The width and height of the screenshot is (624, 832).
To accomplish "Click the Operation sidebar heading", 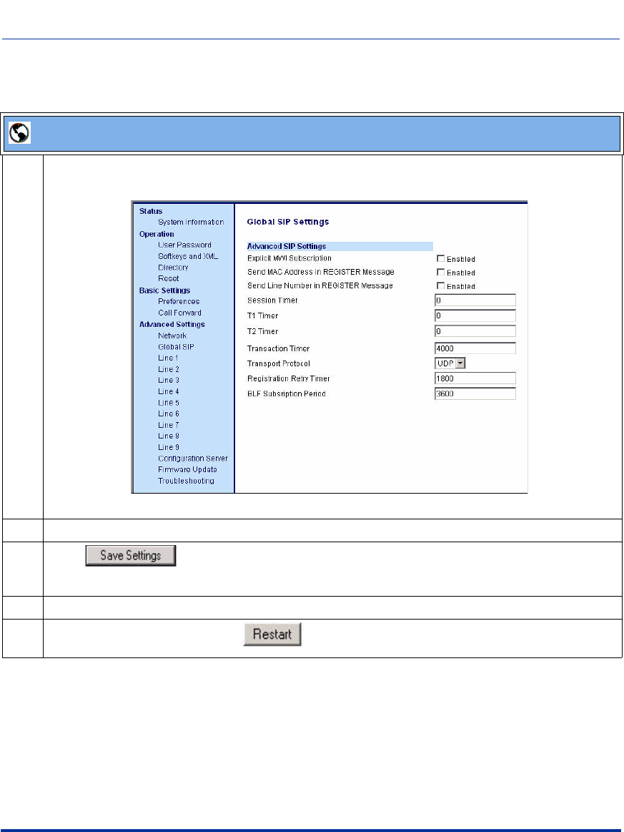I will (157, 234).
